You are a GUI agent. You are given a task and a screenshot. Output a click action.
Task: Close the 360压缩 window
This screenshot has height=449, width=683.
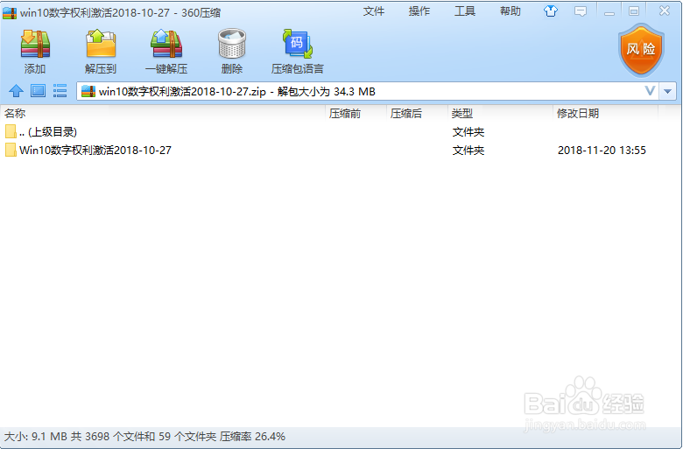664,11
